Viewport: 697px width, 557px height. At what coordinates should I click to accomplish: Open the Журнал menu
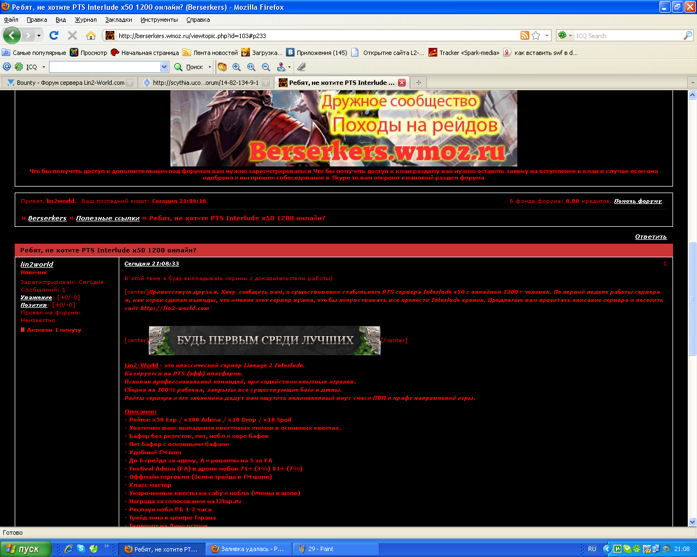[86, 20]
